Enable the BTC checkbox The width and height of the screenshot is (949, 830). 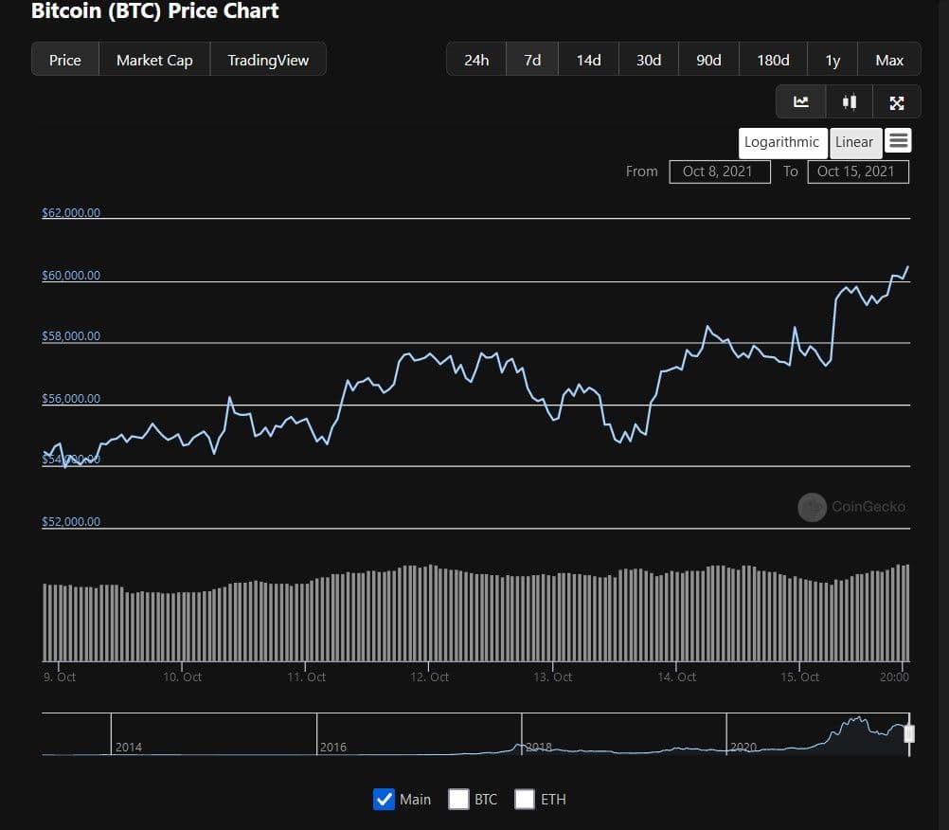point(458,799)
